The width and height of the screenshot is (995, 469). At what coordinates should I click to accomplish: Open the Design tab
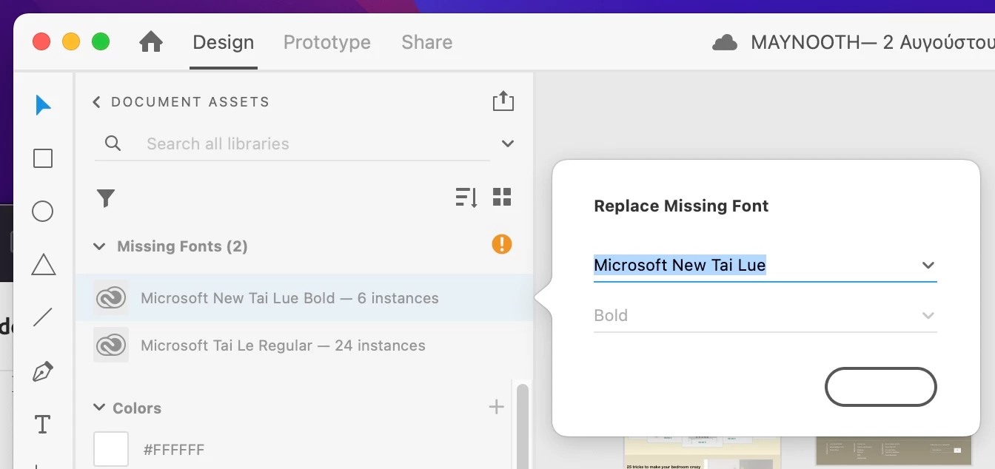pyautogui.click(x=224, y=42)
